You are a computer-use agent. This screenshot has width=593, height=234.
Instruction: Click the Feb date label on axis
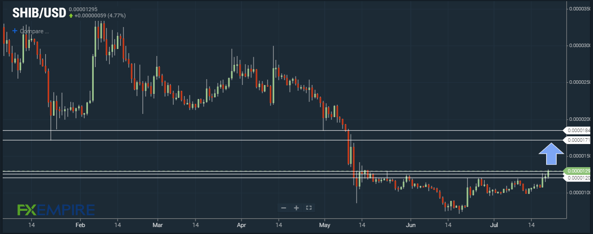80,224
